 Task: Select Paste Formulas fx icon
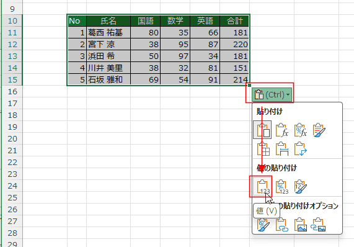tap(281, 130)
